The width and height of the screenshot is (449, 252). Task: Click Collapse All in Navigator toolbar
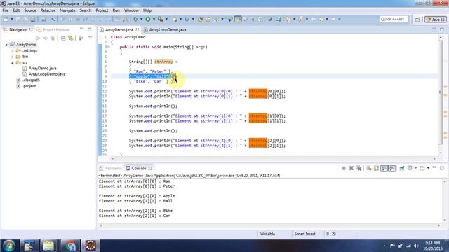pos(63,38)
